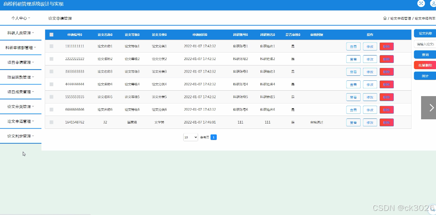This screenshot has width=436, height=215.
Task: Click the fullscreen toggle icon in header
Action: coord(421,3)
